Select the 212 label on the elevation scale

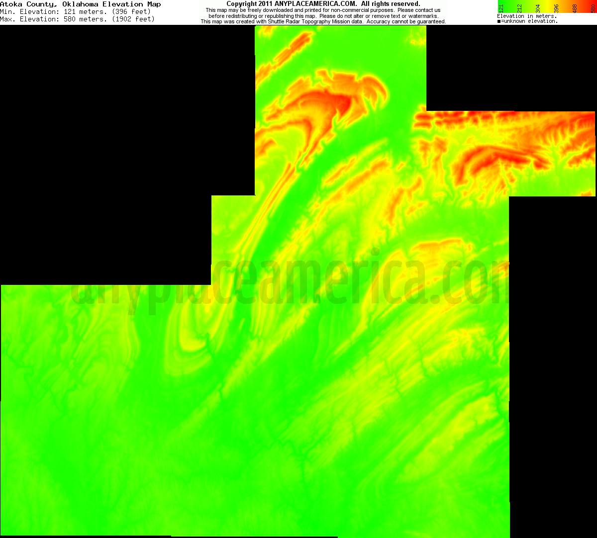[x=519, y=8]
